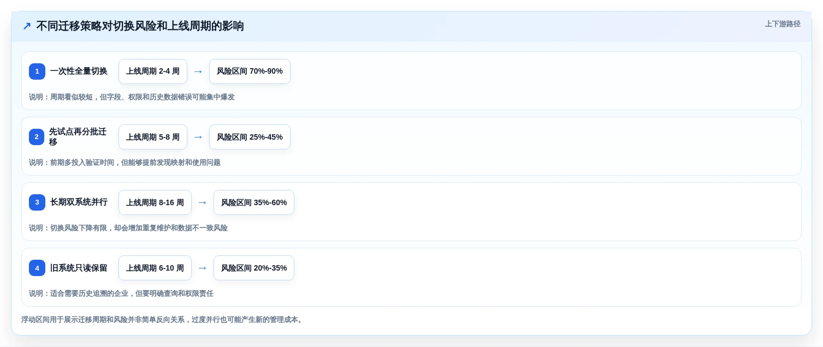The image size is (823, 347).
Task: Click the number 1 badge
Action: [37, 71]
